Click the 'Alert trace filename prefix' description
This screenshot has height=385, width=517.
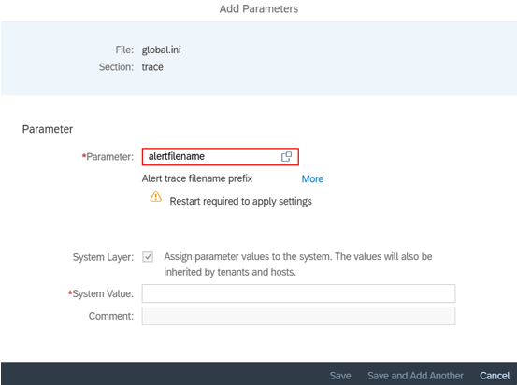[x=197, y=178]
